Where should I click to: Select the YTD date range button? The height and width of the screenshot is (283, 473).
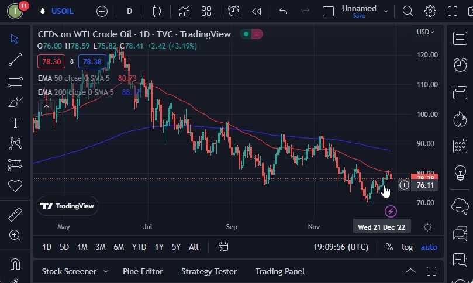tap(139, 247)
